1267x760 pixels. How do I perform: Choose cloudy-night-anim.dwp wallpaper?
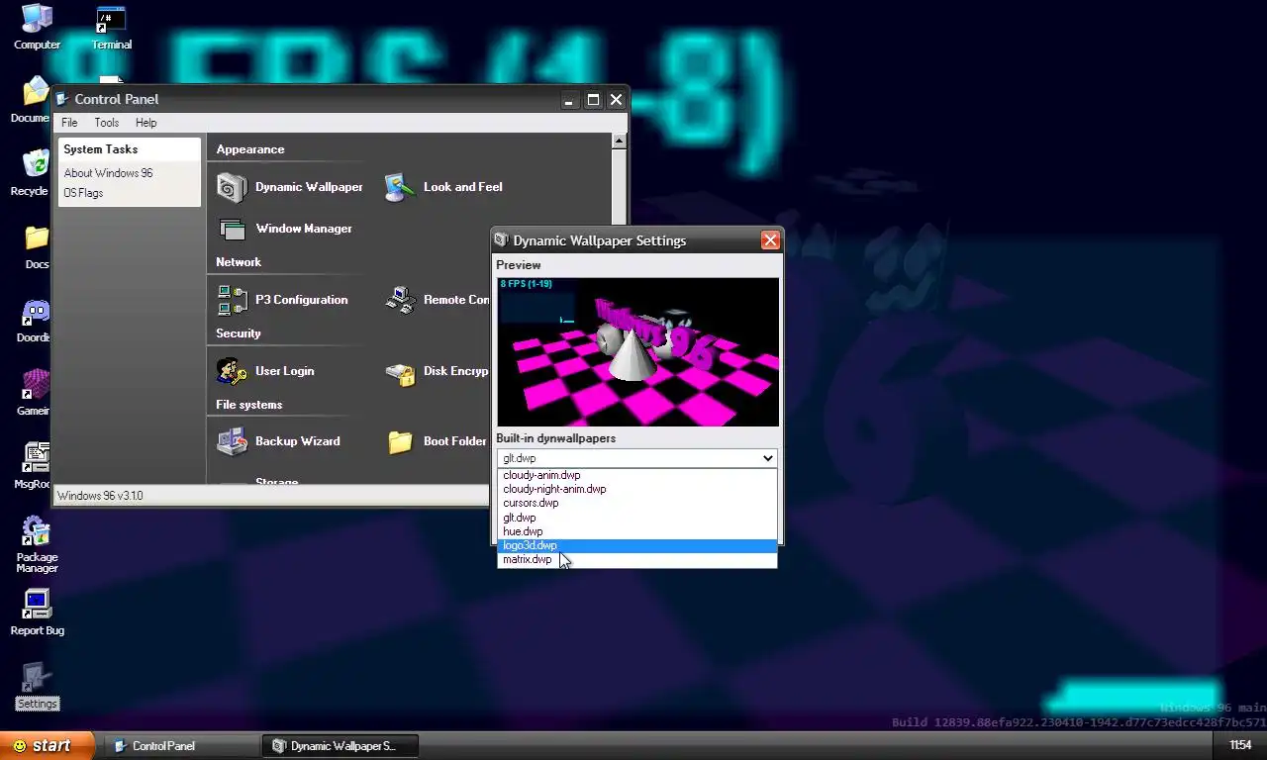pyautogui.click(x=636, y=489)
